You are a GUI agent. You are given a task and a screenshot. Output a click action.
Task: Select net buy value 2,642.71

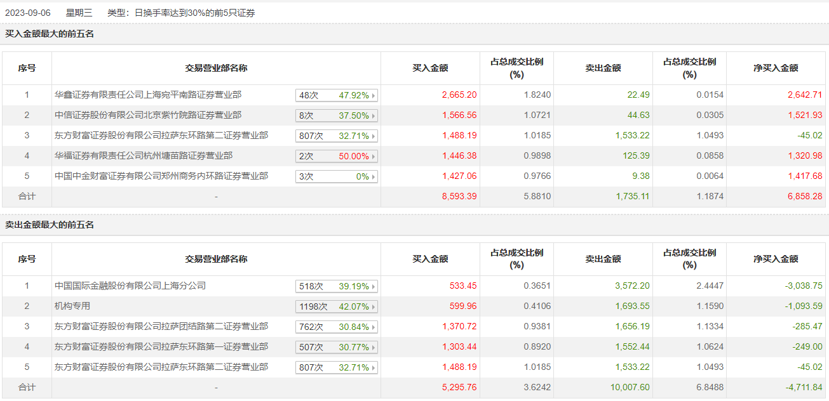[805, 95]
